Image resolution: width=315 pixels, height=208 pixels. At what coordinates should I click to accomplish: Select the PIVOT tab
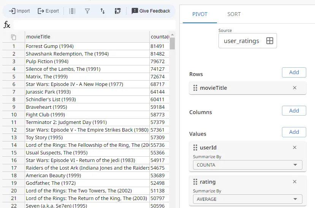tap(200, 14)
